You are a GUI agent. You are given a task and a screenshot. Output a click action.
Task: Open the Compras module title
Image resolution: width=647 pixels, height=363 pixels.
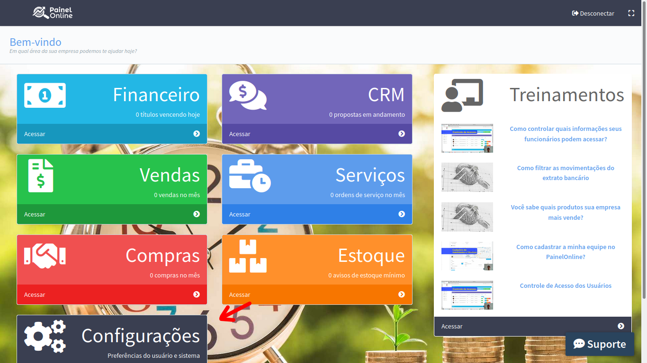[163, 255]
